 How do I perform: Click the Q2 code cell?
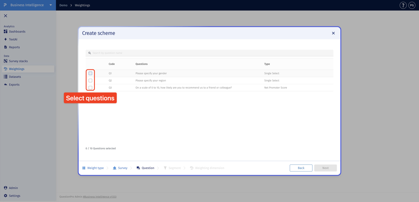(110, 80)
